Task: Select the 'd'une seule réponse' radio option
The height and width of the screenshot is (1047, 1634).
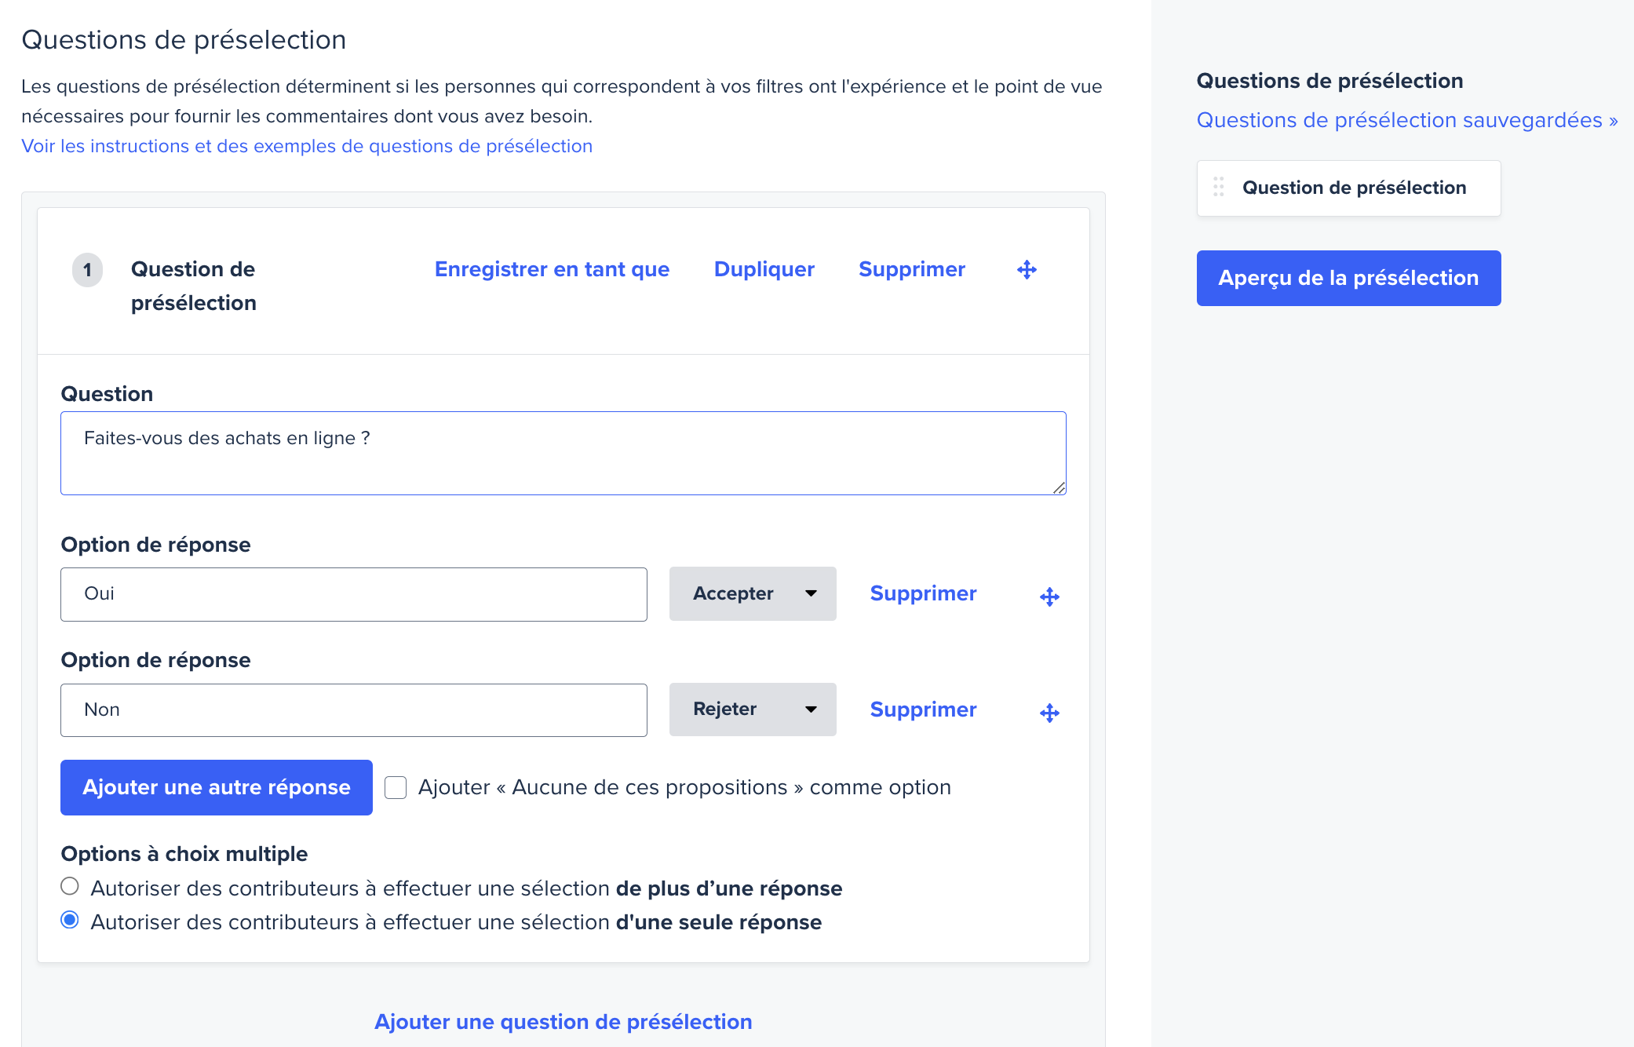Action: coord(70,920)
